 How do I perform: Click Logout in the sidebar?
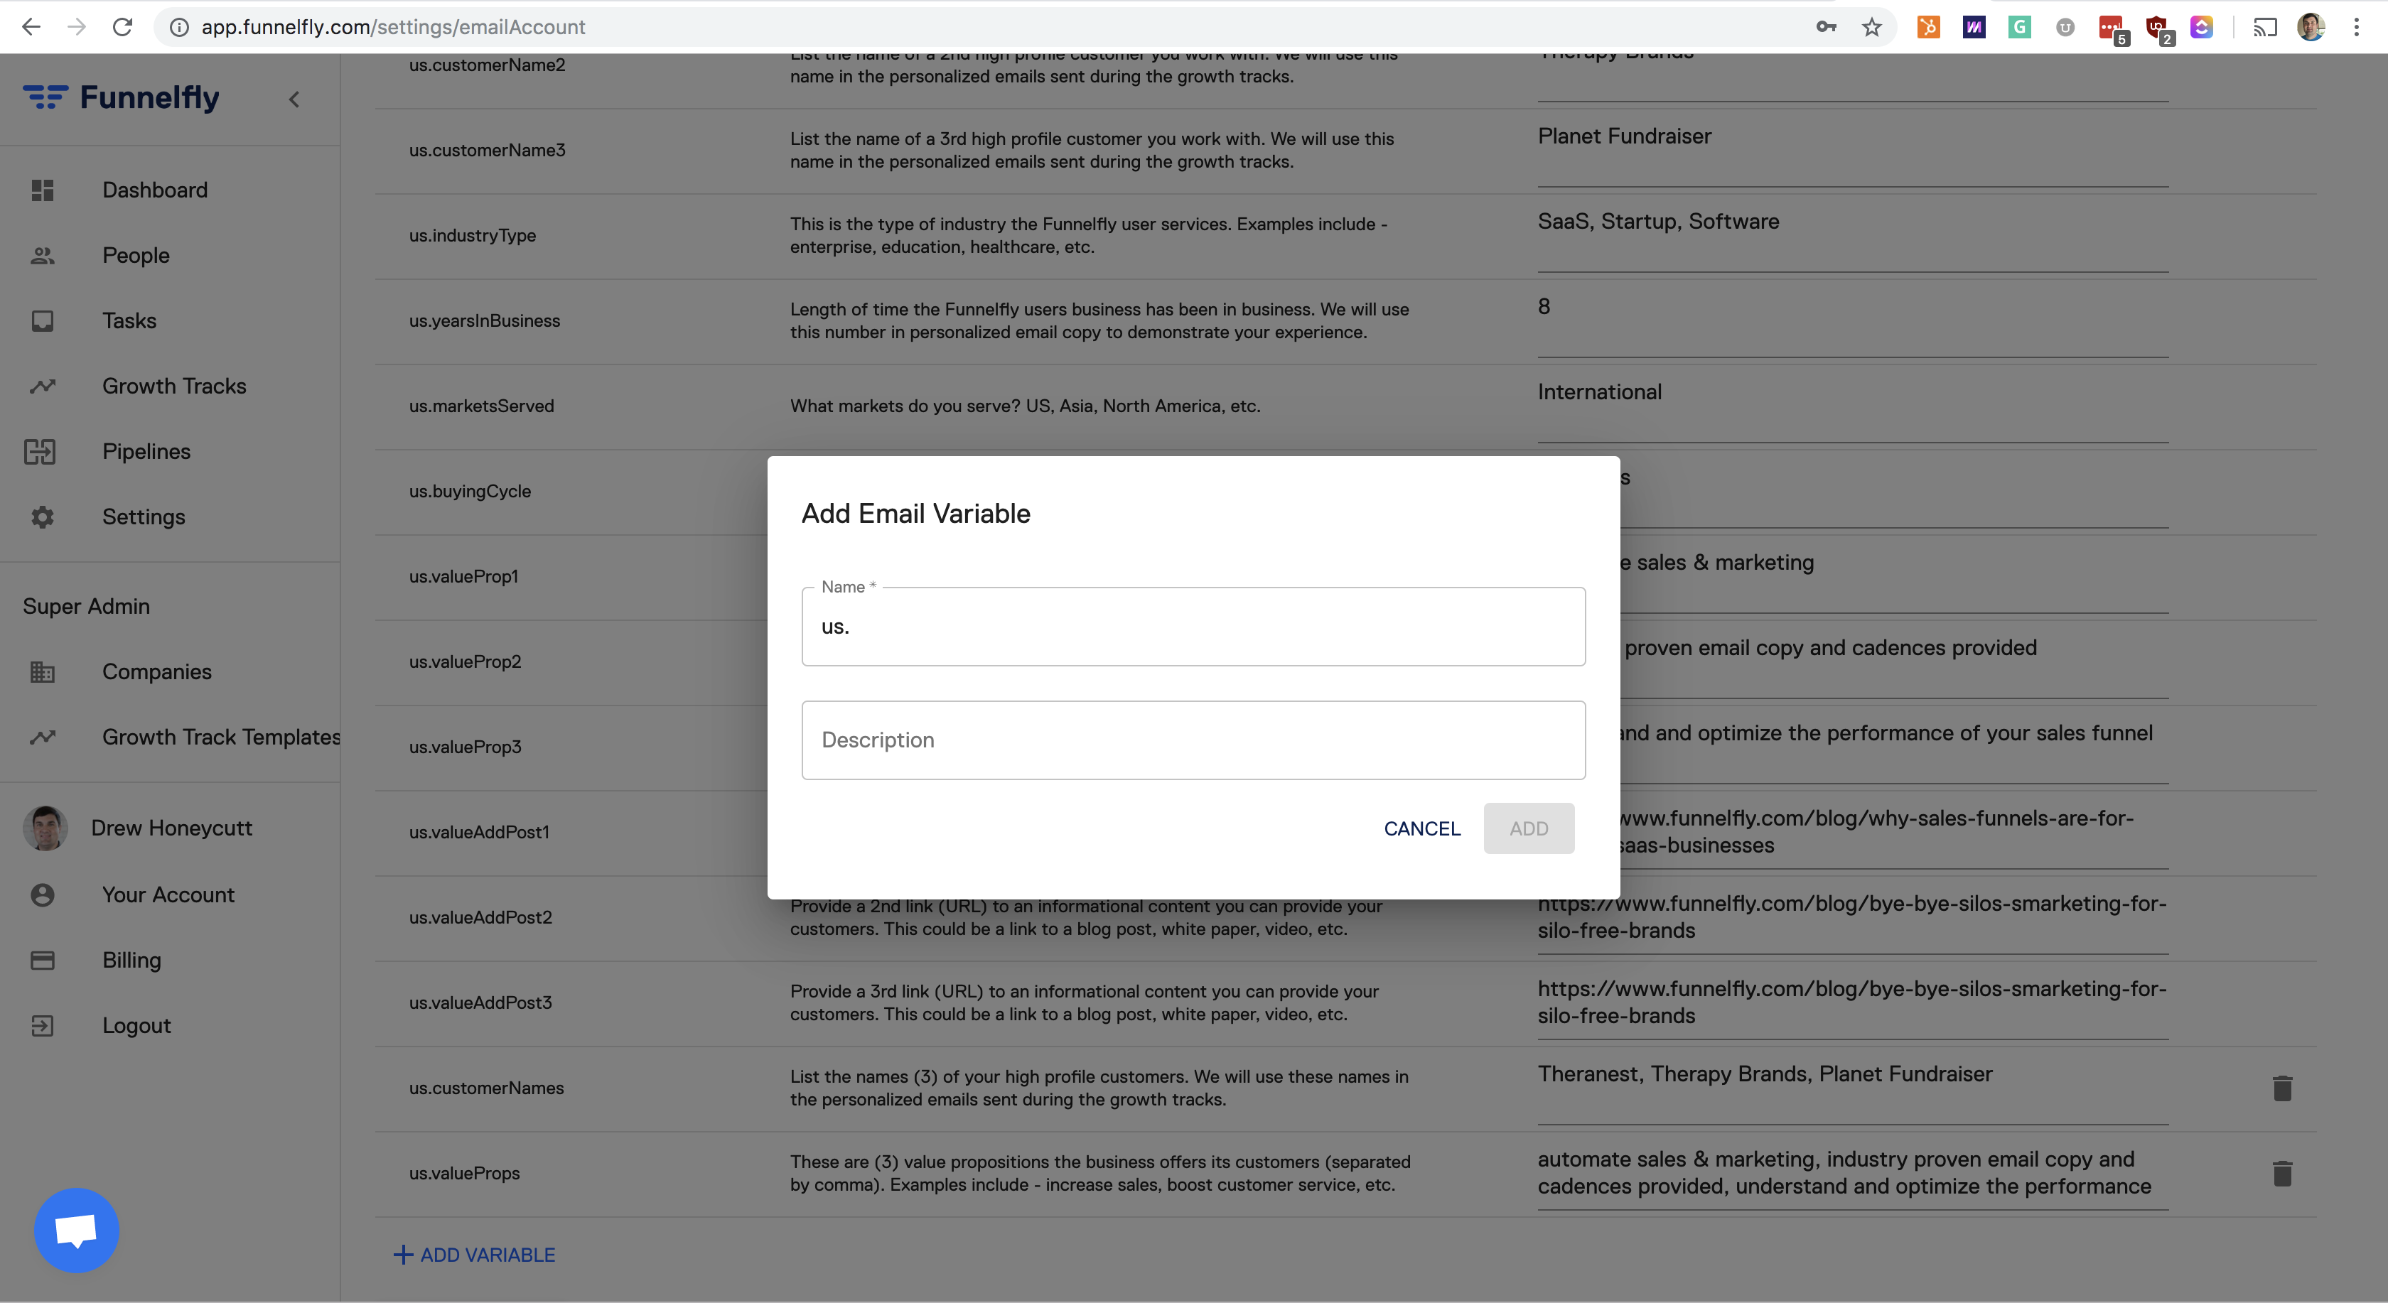pos(136,1026)
